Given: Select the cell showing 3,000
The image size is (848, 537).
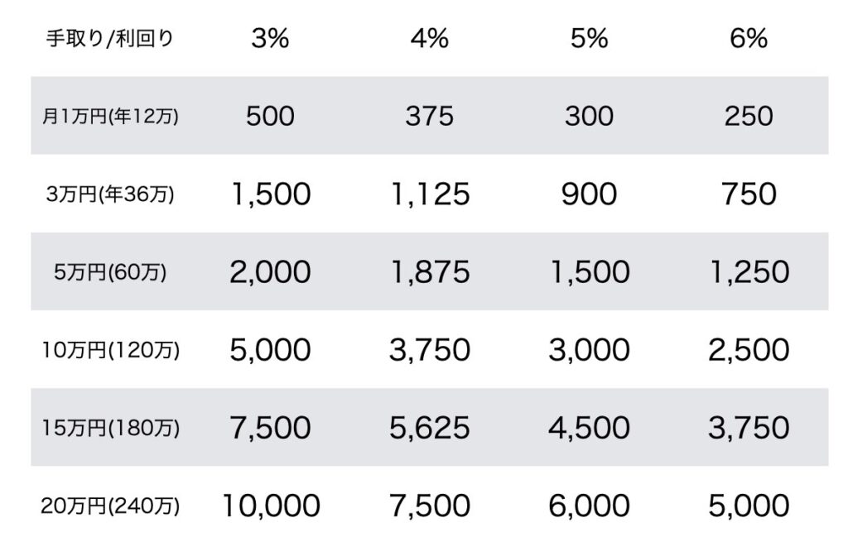Looking at the screenshot, I should [589, 350].
